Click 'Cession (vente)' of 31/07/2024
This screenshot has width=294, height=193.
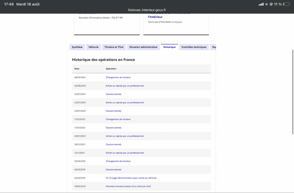[x=114, y=94]
